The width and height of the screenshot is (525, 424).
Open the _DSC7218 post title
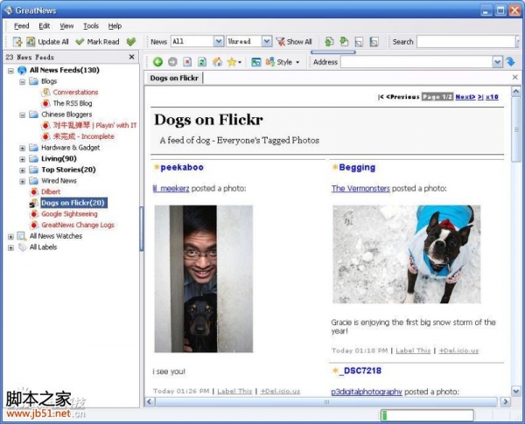click(360, 371)
